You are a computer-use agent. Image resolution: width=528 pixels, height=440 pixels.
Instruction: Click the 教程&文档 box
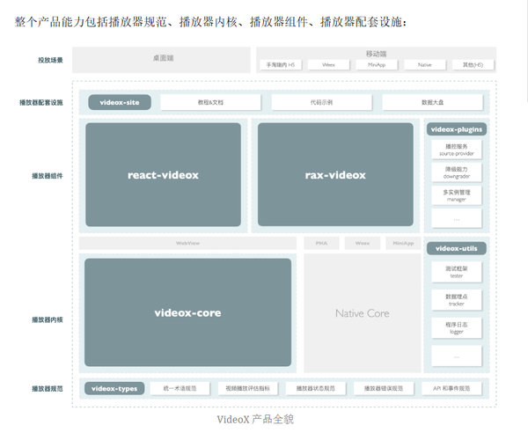coord(210,102)
